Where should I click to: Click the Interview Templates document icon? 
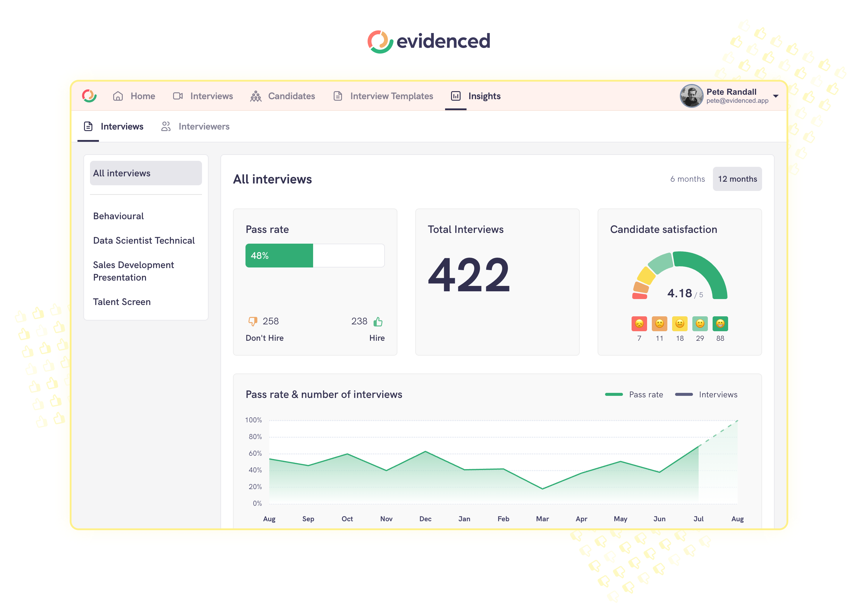pos(338,96)
